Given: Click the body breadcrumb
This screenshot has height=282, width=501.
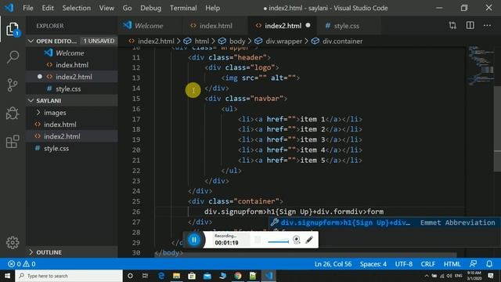Looking at the screenshot, I should pos(237,42).
